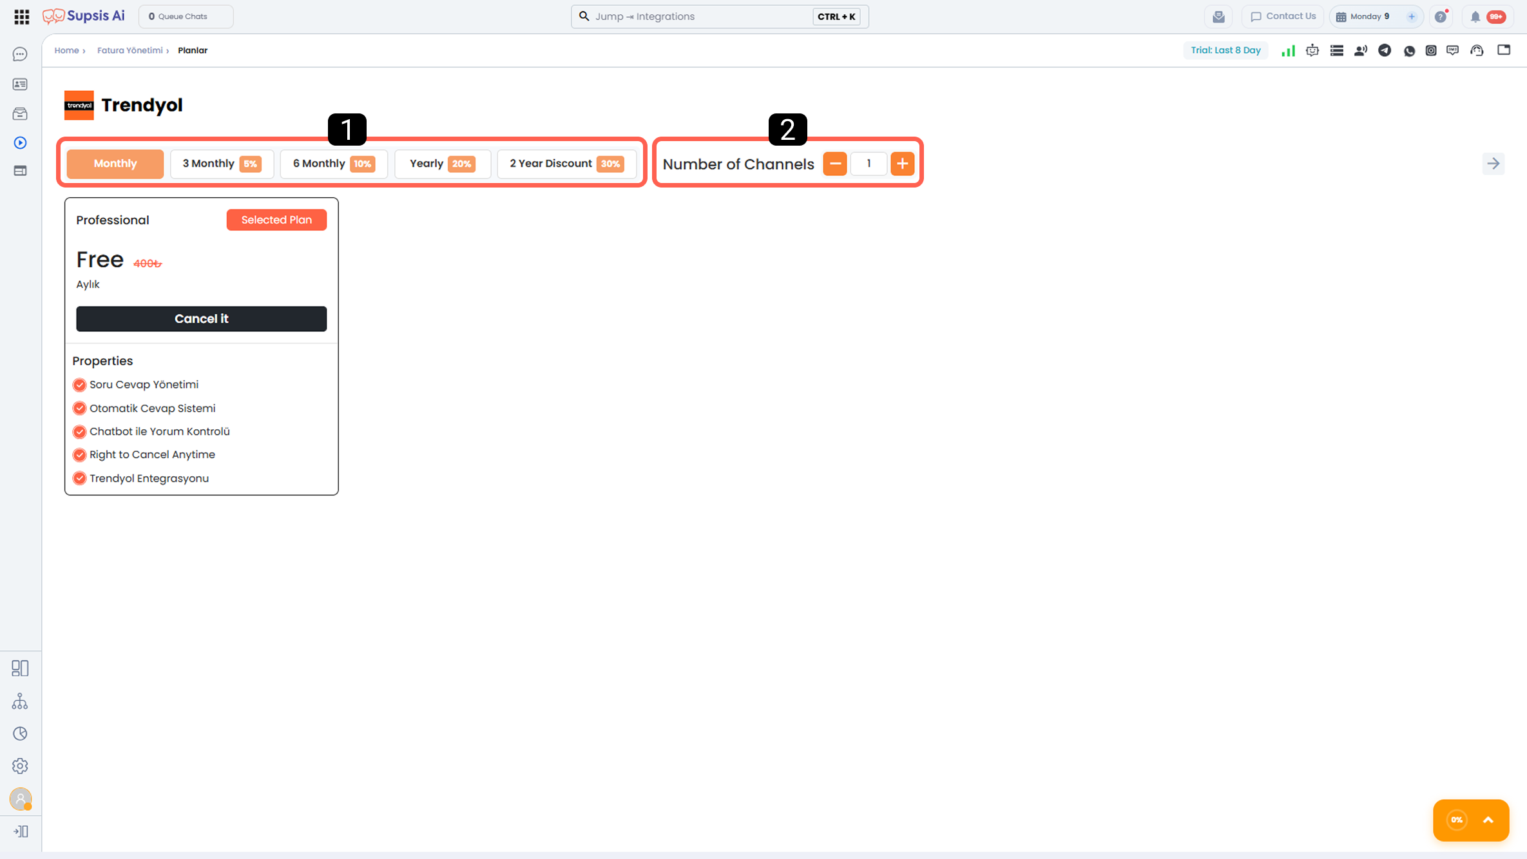Open the Contact Us button
This screenshot has height=859, width=1527.
1283,17
